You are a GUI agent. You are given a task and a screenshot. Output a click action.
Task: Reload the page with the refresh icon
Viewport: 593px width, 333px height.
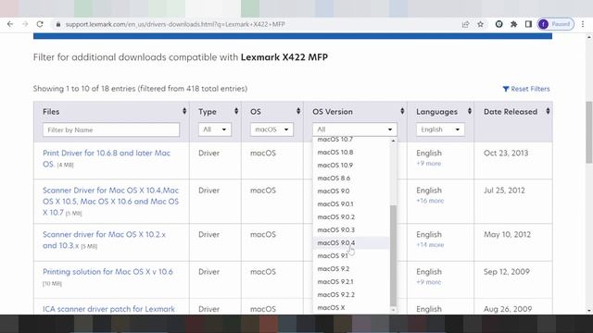40,24
